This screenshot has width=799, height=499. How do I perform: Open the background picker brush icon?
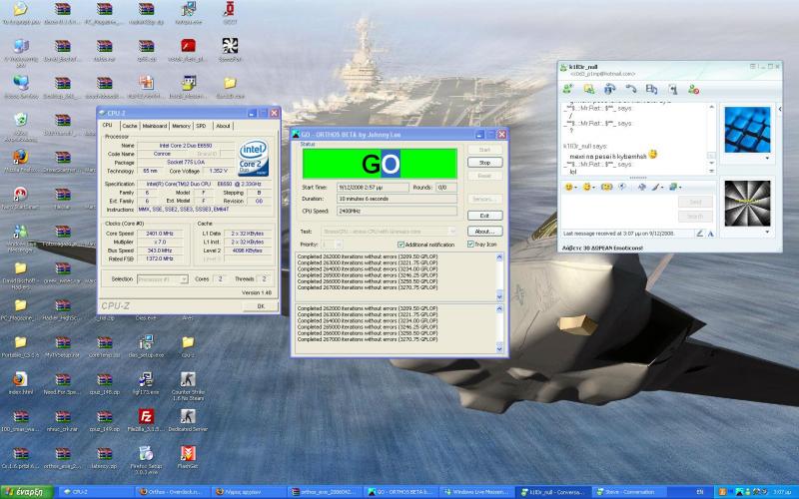pos(655,188)
